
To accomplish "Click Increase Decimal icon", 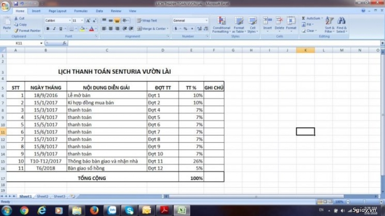I will (x=199, y=29).
